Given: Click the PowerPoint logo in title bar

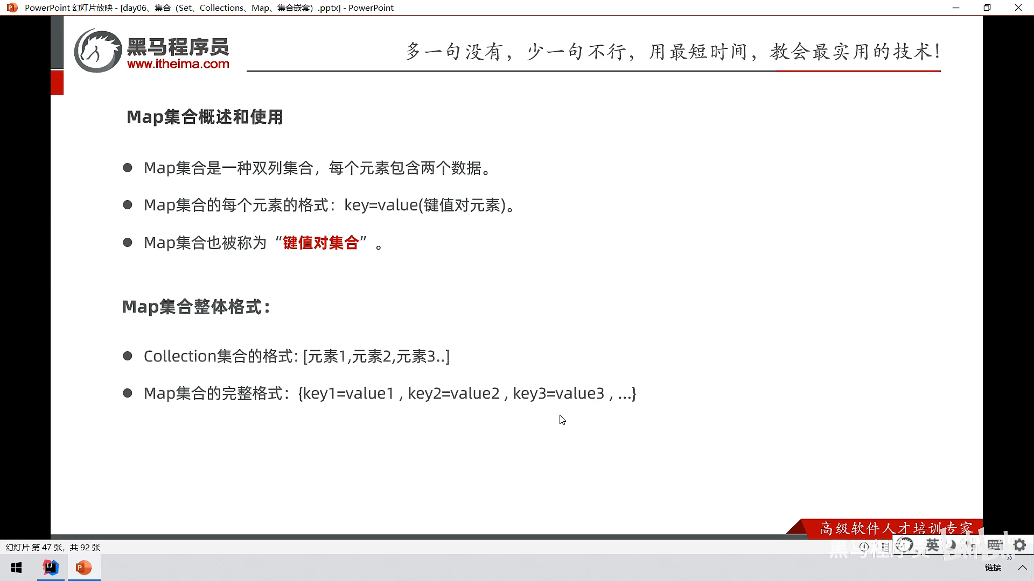Looking at the screenshot, I should [x=12, y=8].
